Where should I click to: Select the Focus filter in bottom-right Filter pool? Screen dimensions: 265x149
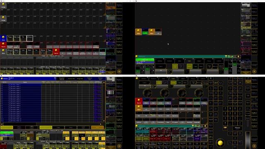pos(190,108)
